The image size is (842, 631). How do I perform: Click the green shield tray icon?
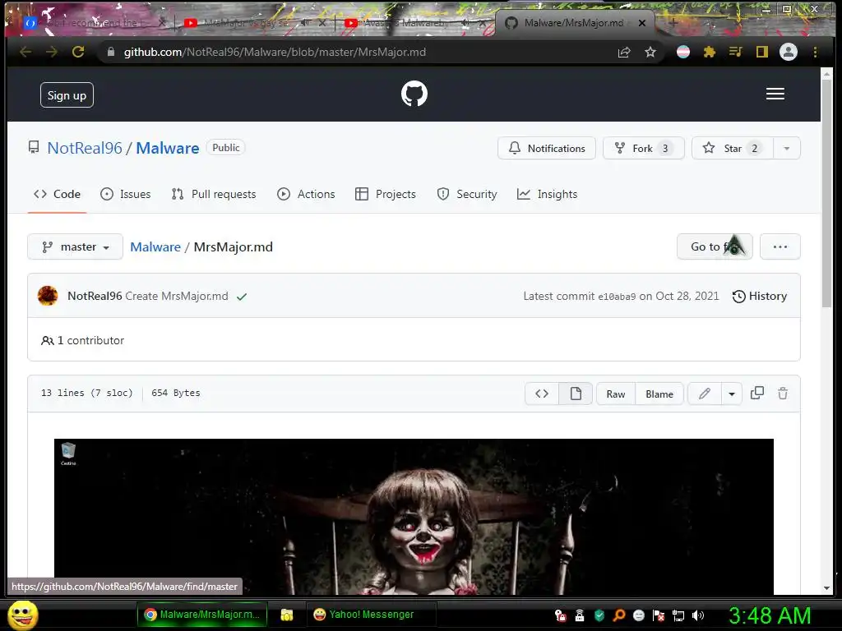(x=599, y=615)
